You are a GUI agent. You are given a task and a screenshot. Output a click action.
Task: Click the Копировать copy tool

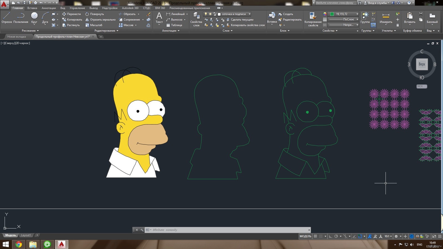point(72,20)
